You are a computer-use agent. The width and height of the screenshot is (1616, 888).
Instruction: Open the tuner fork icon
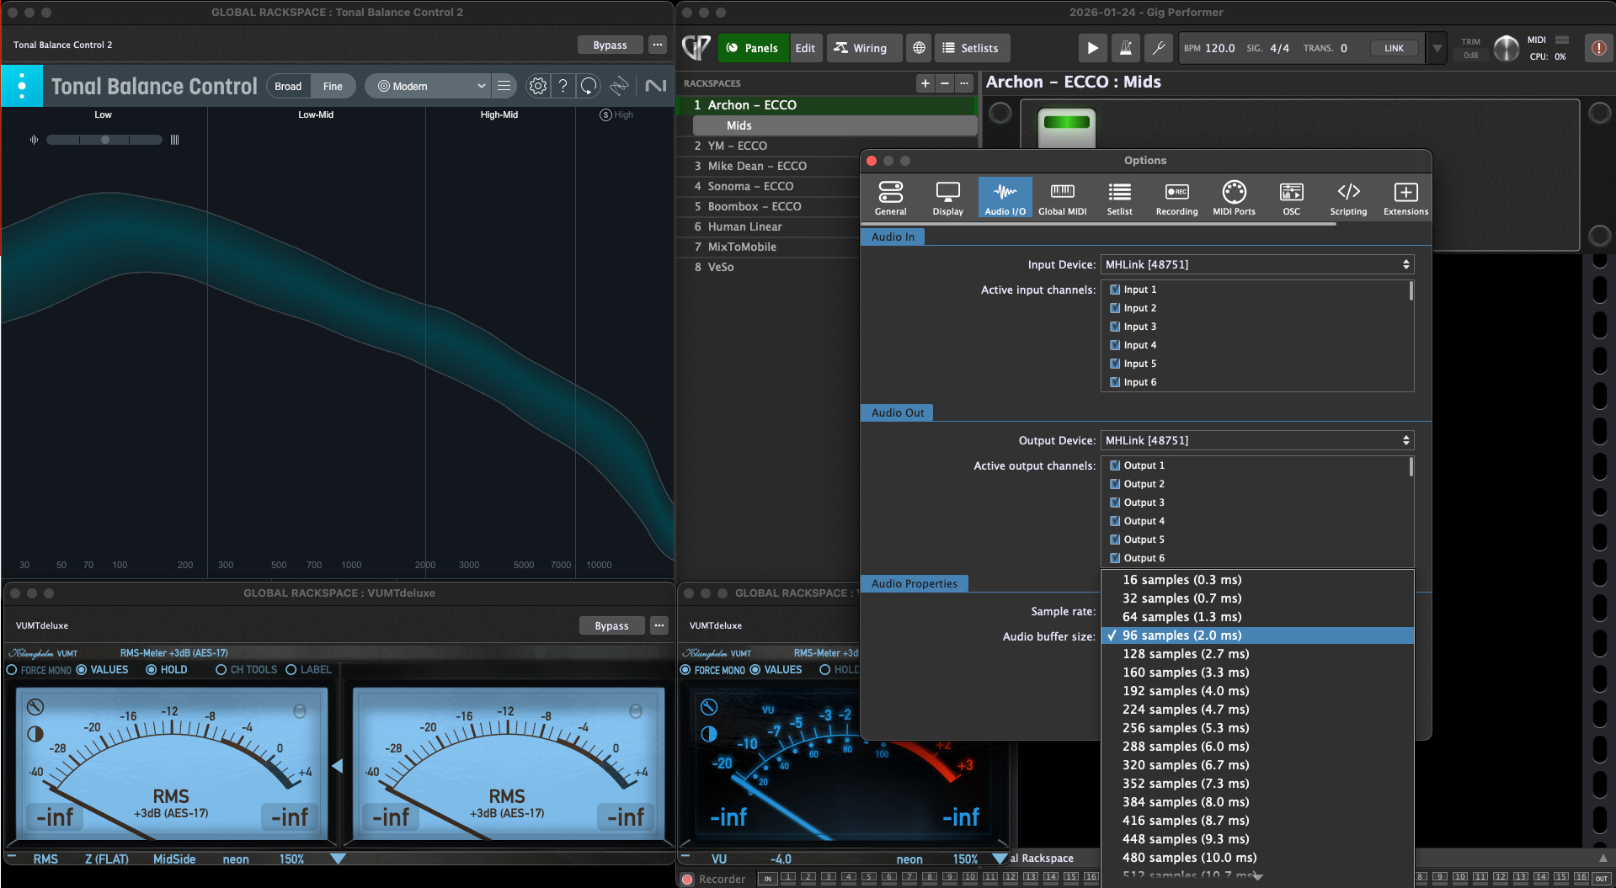tap(1159, 48)
